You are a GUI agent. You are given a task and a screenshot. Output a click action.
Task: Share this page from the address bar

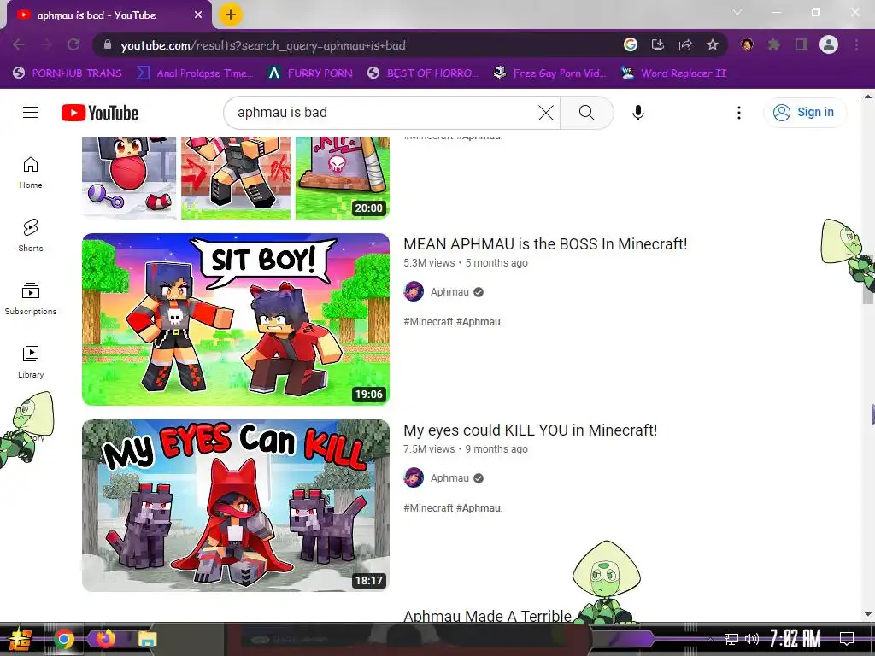point(685,44)
